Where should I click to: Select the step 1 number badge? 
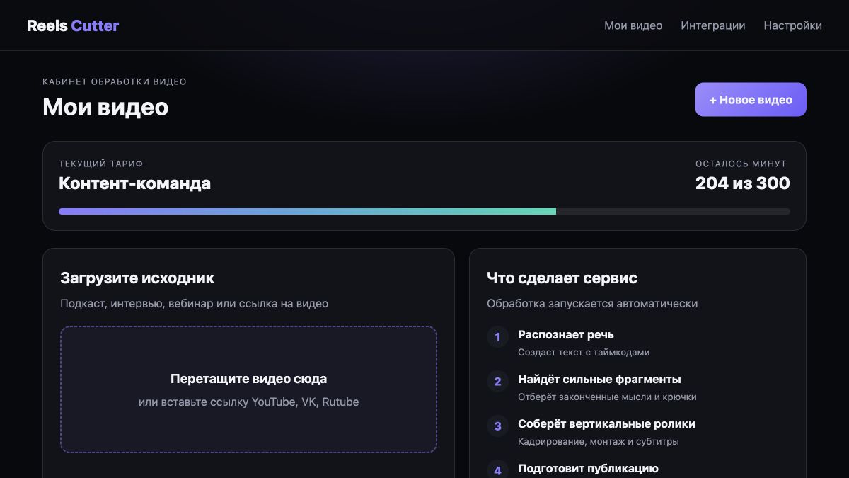pyautogui.click(x=497, y=337)
